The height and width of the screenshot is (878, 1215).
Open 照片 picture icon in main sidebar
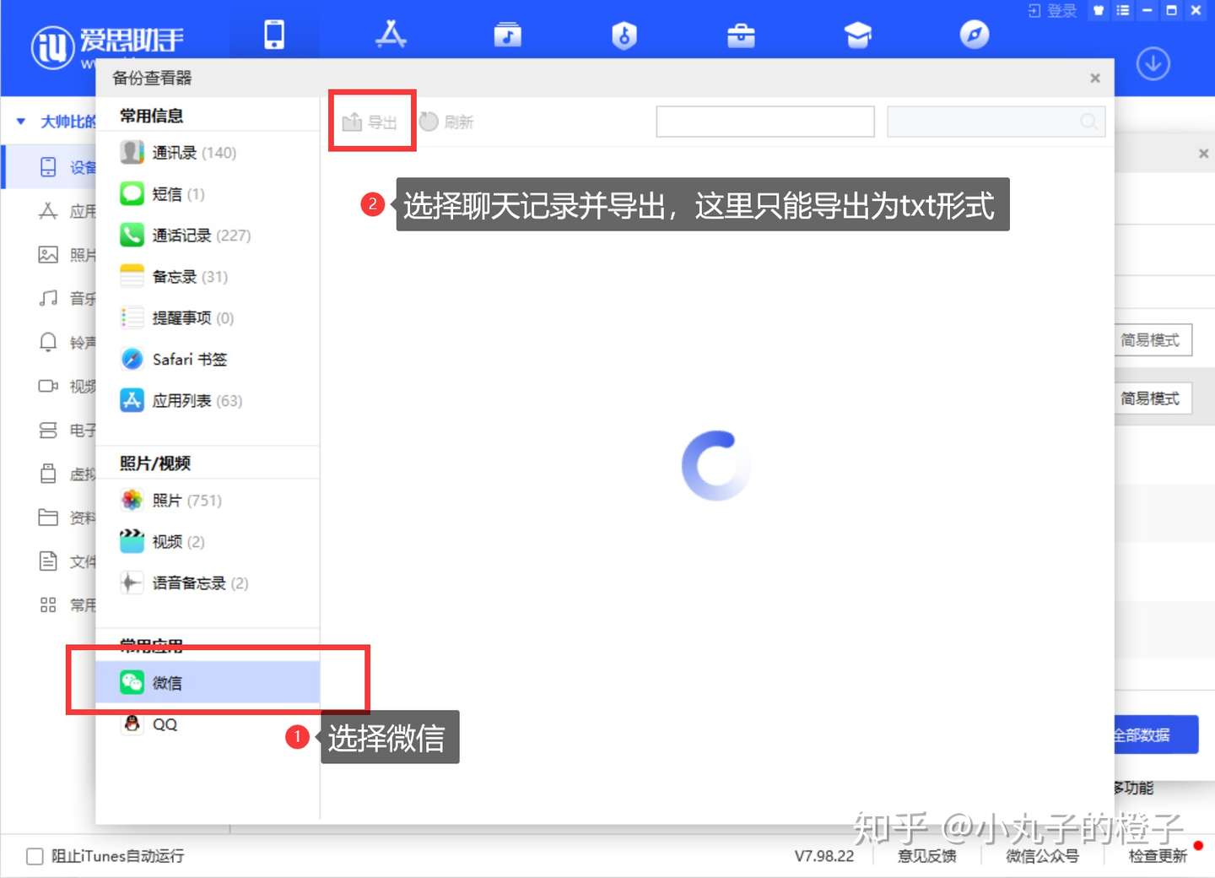(x=48, y=255)
